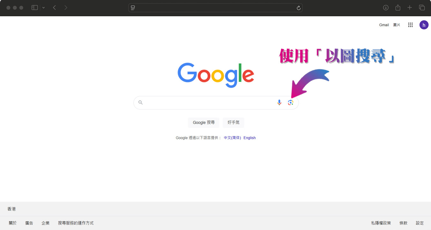This screenshot has height=230, width=431.
Task: Click the Google 搜尋 button
Action: pyautogui.click(x=204, y=122)
